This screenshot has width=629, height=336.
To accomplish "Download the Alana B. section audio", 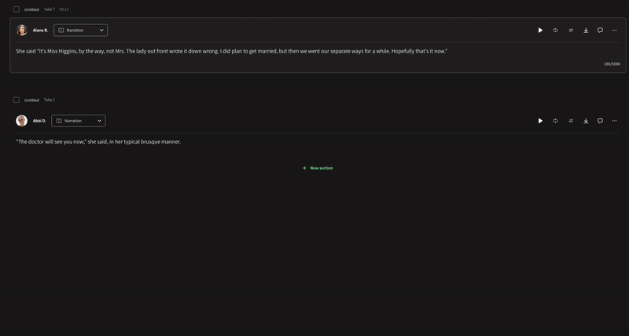I will coord(586,31).
